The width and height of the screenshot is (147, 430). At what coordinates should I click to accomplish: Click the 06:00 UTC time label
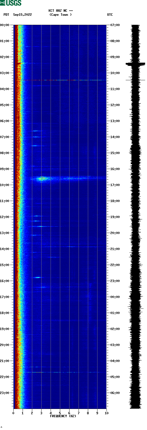click(x=115, y=393)
